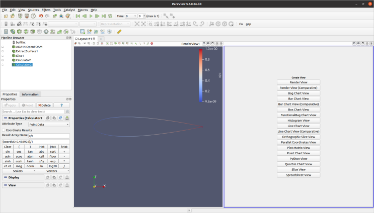Apply the Calculator filter icon
This screenshot has height=213, width=374.
pyautogui.click(x=6, y=32)
